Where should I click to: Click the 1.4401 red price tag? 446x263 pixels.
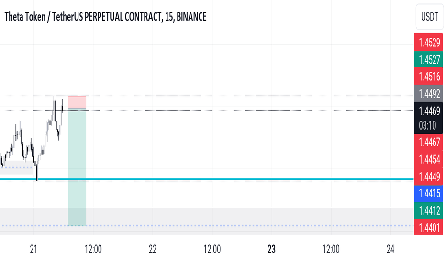[x=428, y=228]
